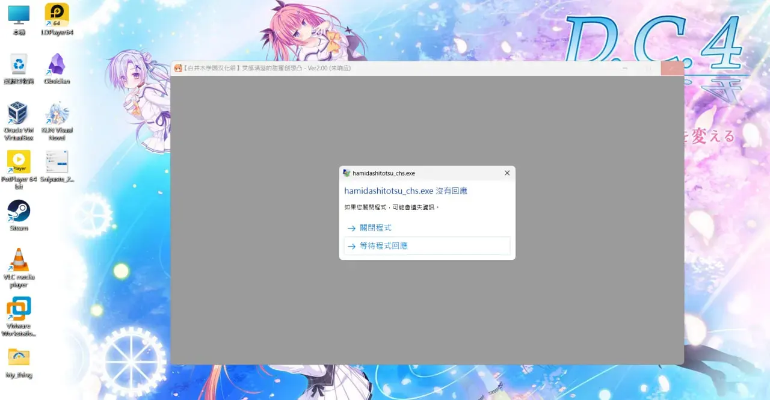Click the hamidashitotsu_chs.exe dialog title icon
The image size is (770, 400).
coord(346,173)
